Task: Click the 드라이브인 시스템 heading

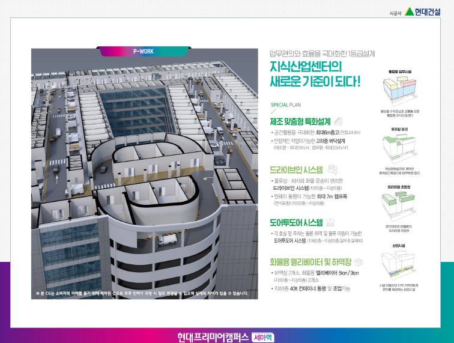Action: tap(296, 170)
